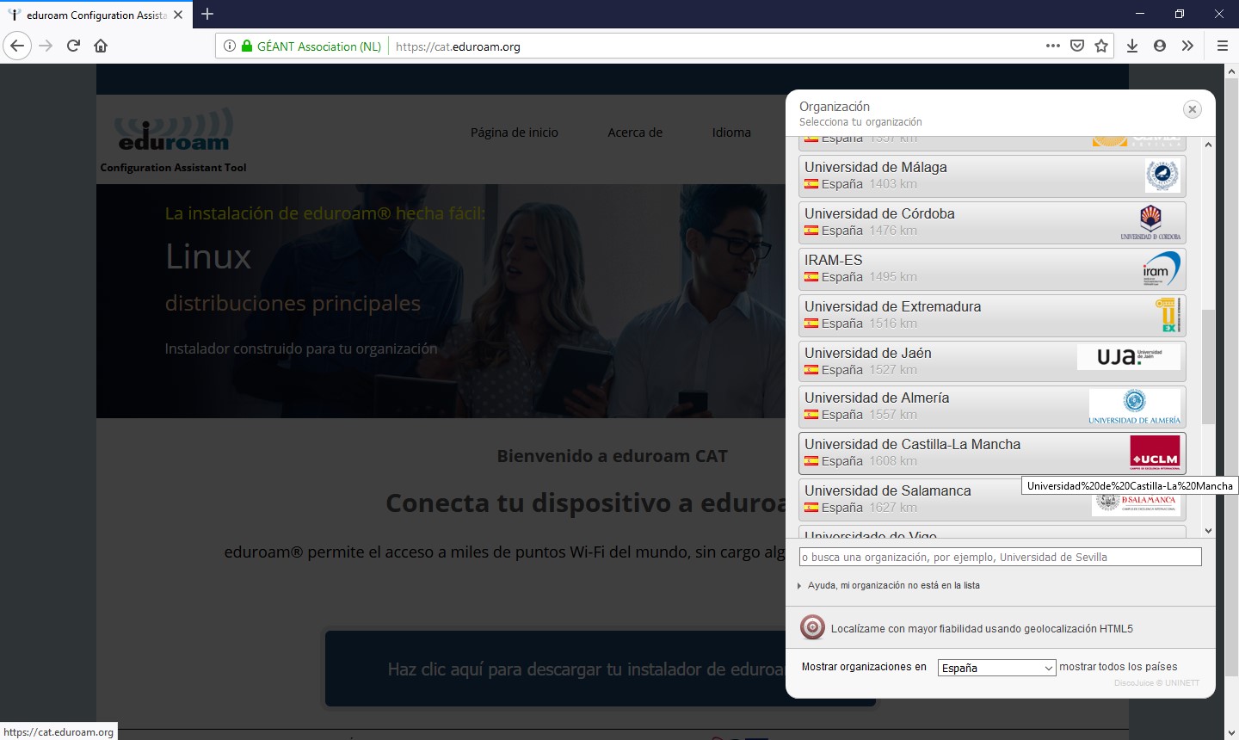
Task: Click the geolocation target icon
Action: pos(812,627)
